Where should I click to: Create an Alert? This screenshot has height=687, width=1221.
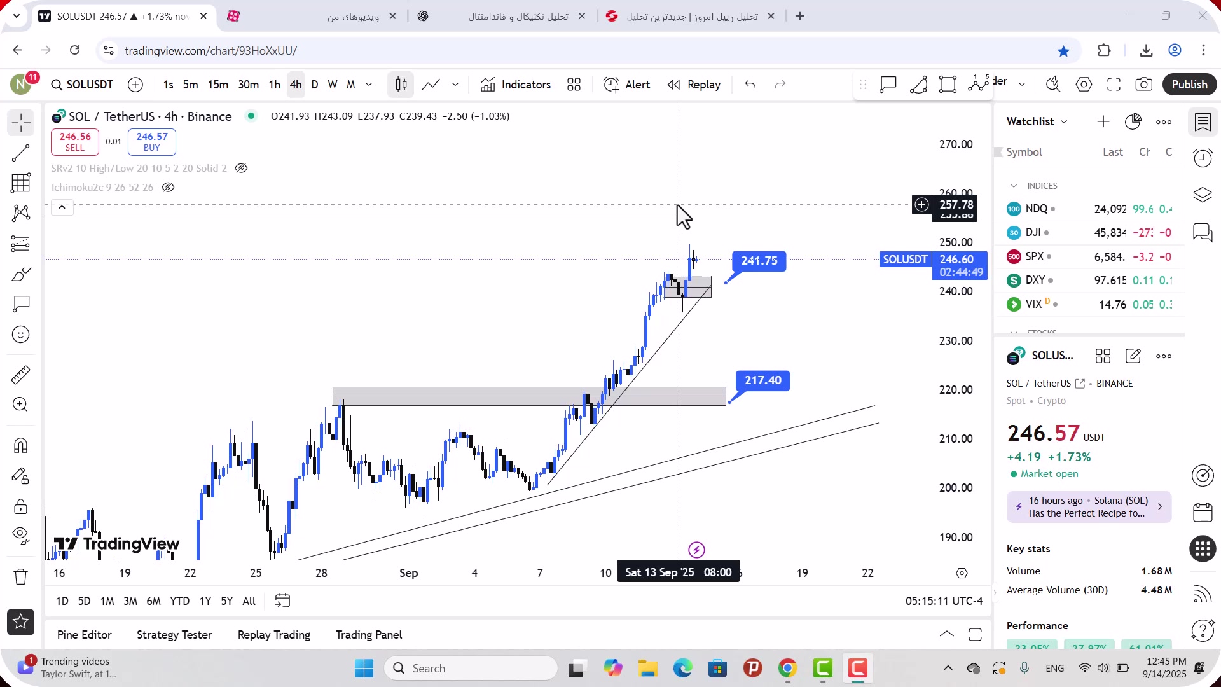pyautogui.click(x=627, y=85)
